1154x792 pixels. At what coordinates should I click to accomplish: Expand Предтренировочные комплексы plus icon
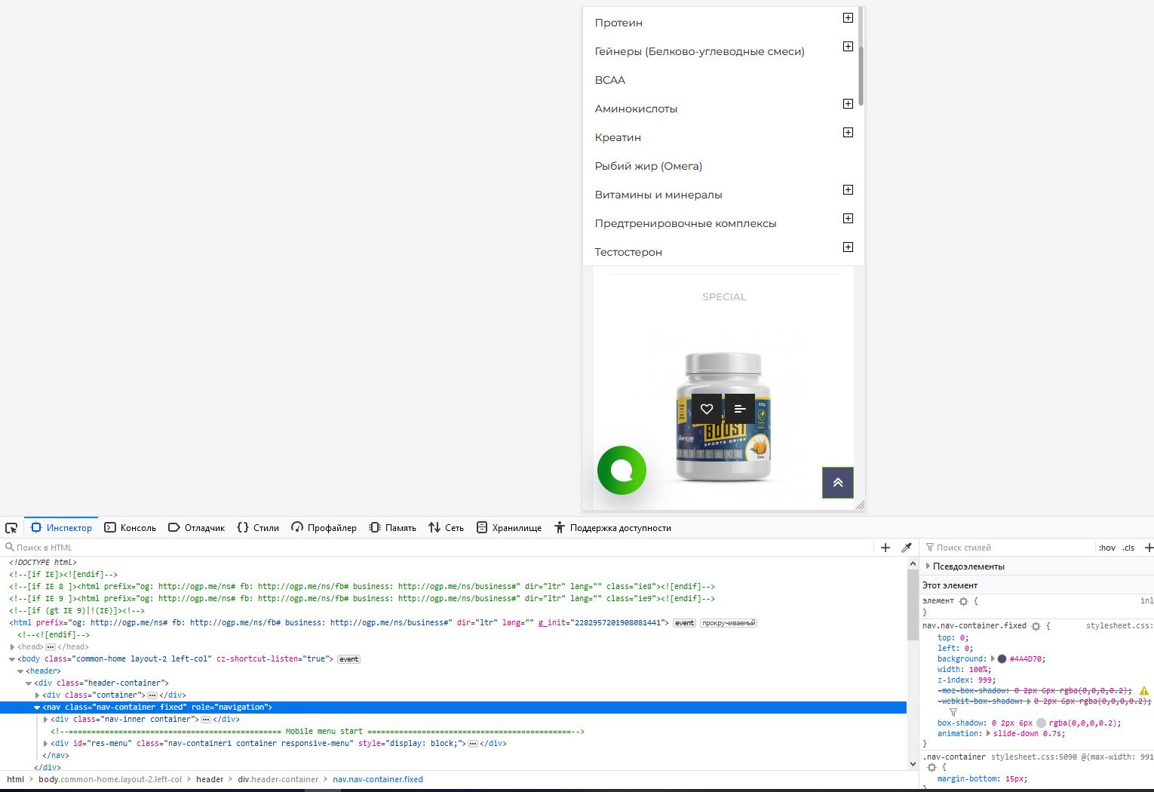coord(848,218)
